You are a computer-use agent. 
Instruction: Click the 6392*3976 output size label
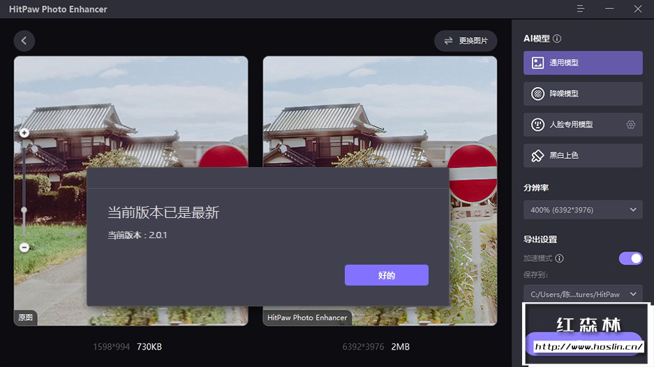pos(363,347)
